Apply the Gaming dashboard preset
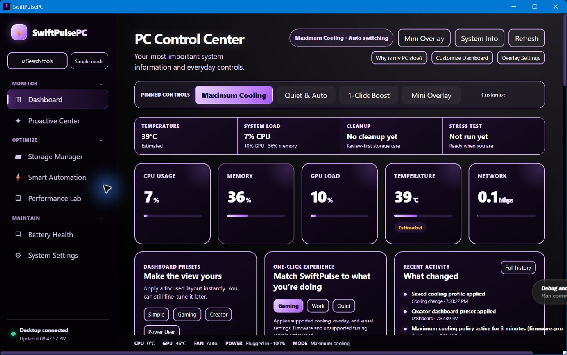Image resolution: width=567 pixels, height=355 pixels. tap(187, 315)
